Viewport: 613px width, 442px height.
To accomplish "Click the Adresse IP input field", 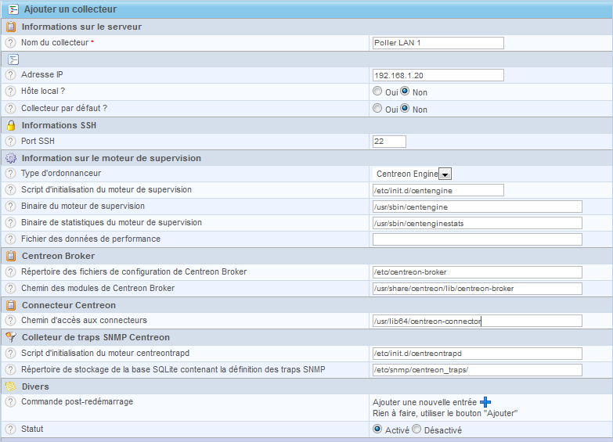I will coord(438,75).
